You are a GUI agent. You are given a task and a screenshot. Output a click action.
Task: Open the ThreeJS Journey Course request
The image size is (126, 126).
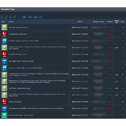point(18,27)
